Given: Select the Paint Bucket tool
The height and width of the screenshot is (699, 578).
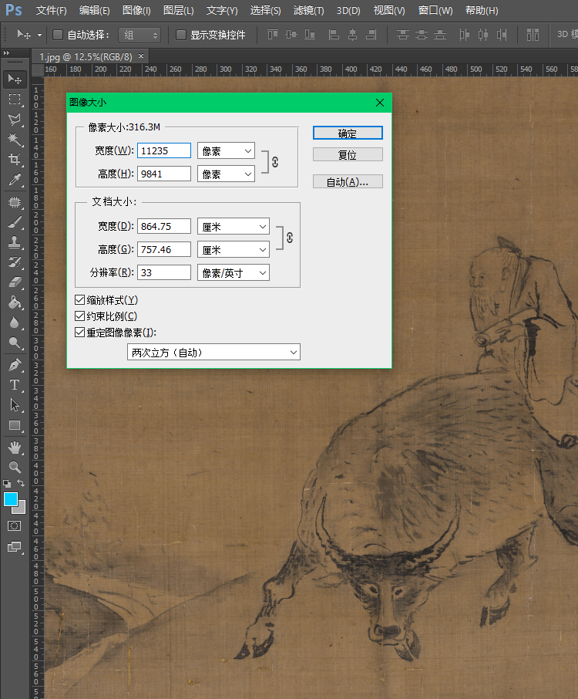Looking at the screenshot, I should click(x=15, y=302).
